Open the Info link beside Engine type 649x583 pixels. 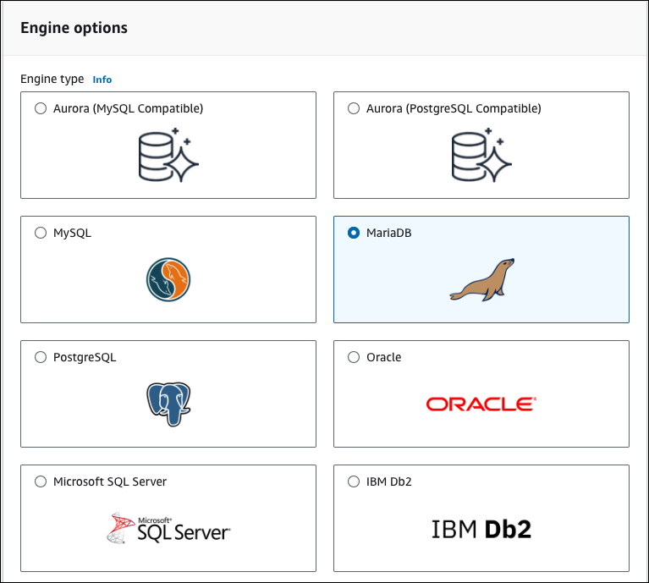(x=102, y=80)
